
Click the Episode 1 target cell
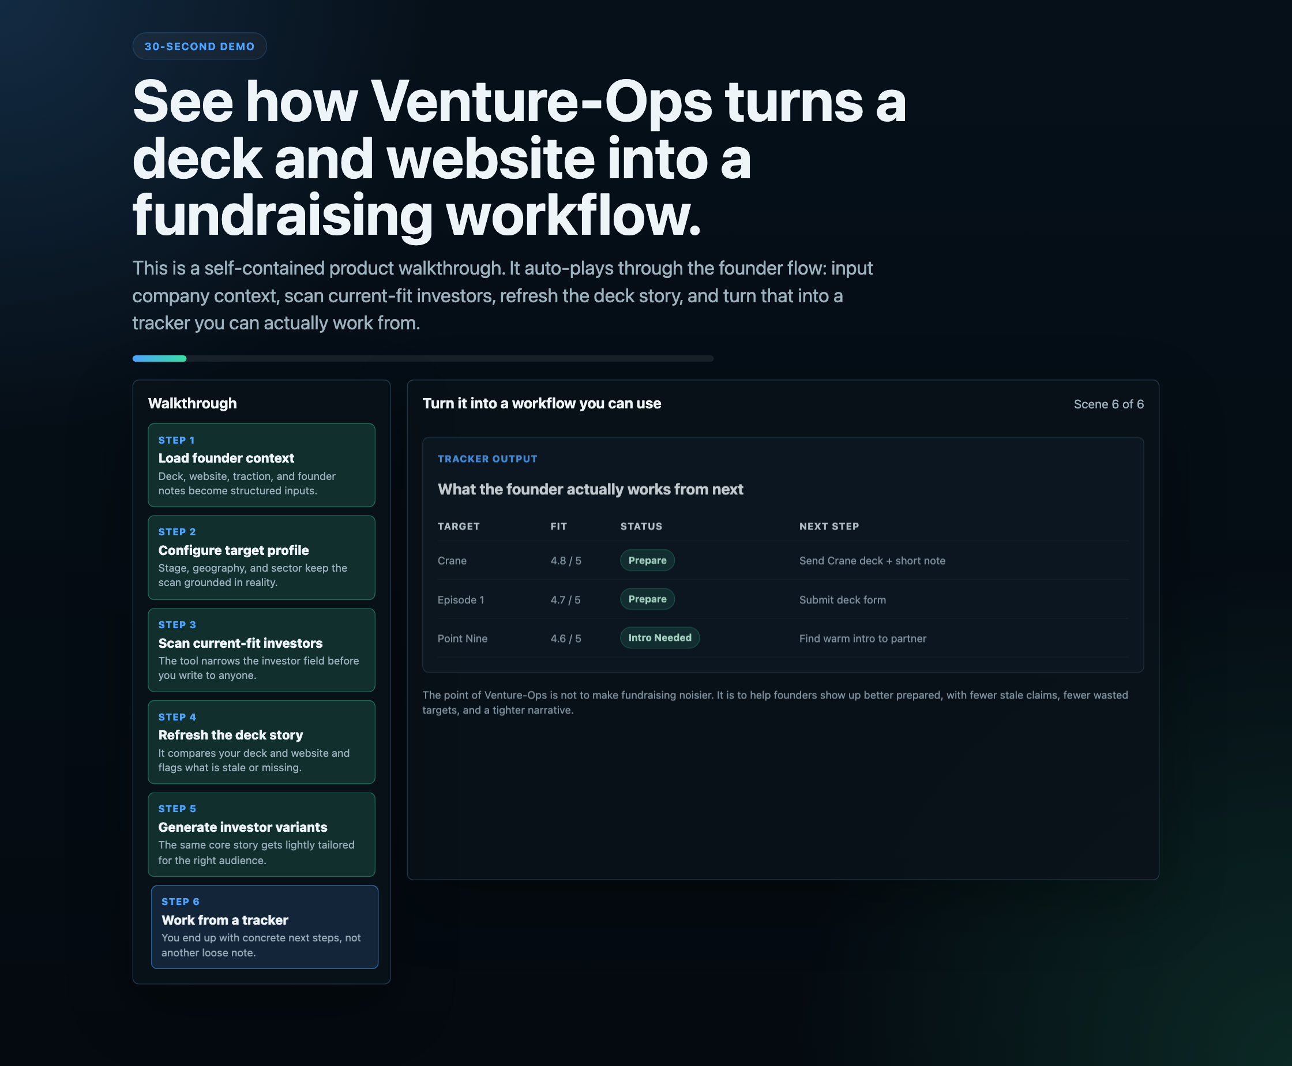[460, 600]
